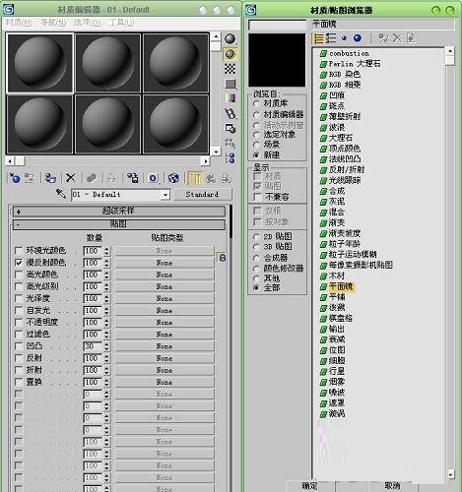Enable the 环境光颜色 map checkbox
The width and height of the screenshot is (462, 492).
[19, 251]
